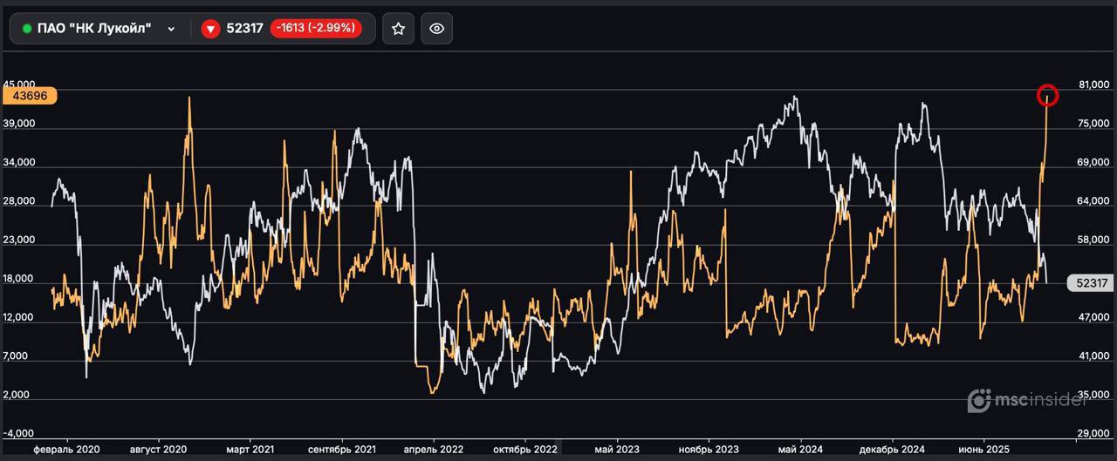Click the orange 43696 axis value label
Viewport: 1117px width, 461px height.
click(x=29, y=96)
